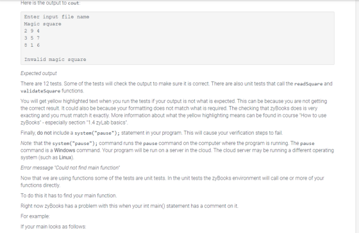The height and width of the screenshot is (233, 359).
Task: Click the 'cout' code word at top
Action: (x=73, y=3)
